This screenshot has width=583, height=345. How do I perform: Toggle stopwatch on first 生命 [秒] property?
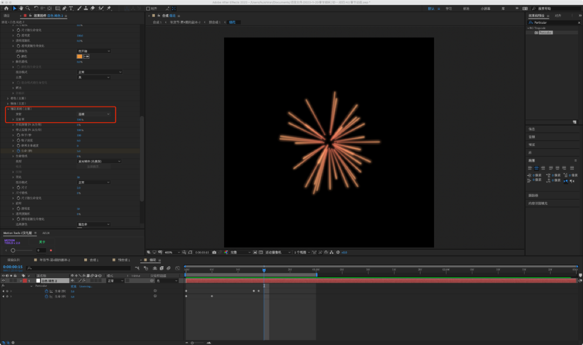[x=46, y=291]
